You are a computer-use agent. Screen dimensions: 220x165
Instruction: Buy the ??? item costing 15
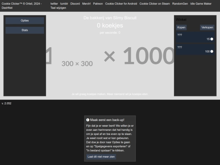point(195,37)
